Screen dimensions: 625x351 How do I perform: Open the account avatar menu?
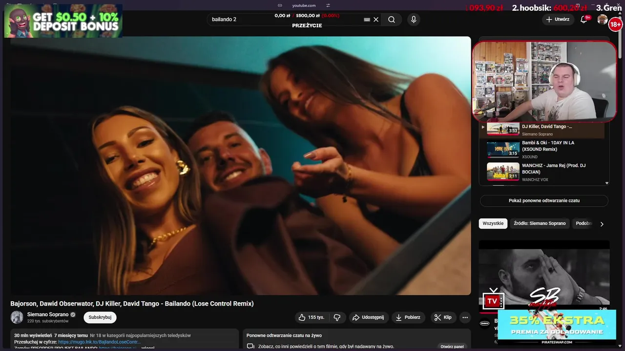pos(603,19)
